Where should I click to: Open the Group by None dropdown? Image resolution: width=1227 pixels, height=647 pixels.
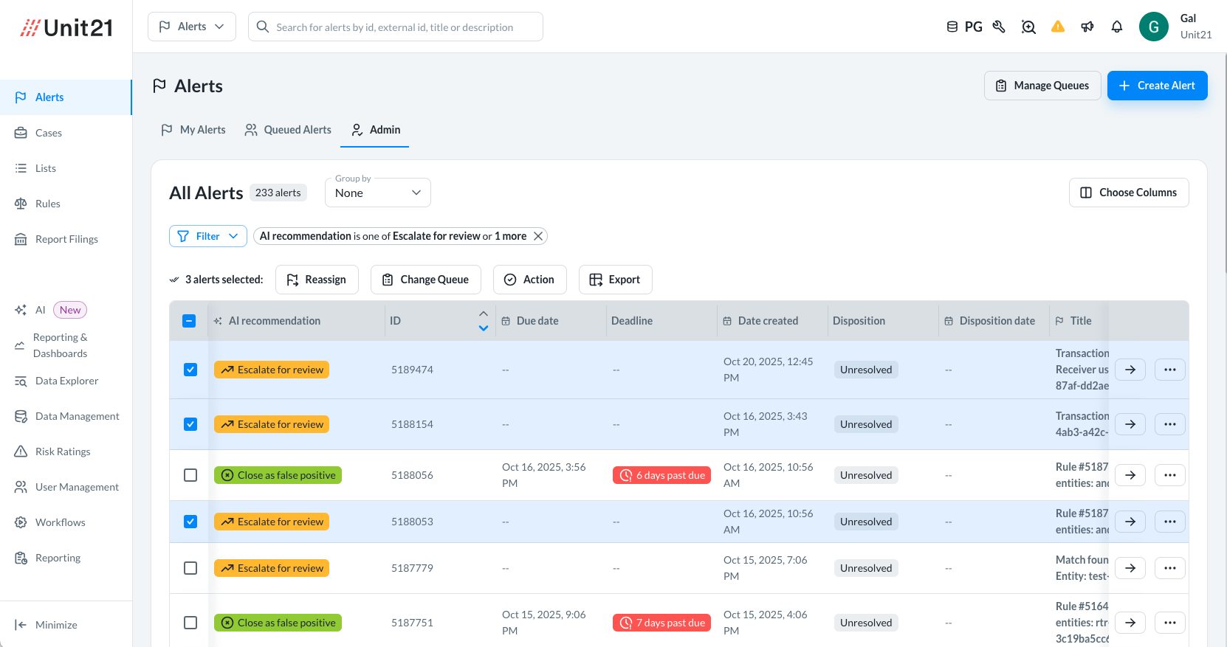(x=378, y=193)
